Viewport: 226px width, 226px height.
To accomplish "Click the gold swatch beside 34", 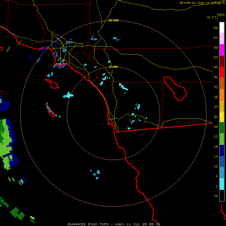I will click(222, 106).
